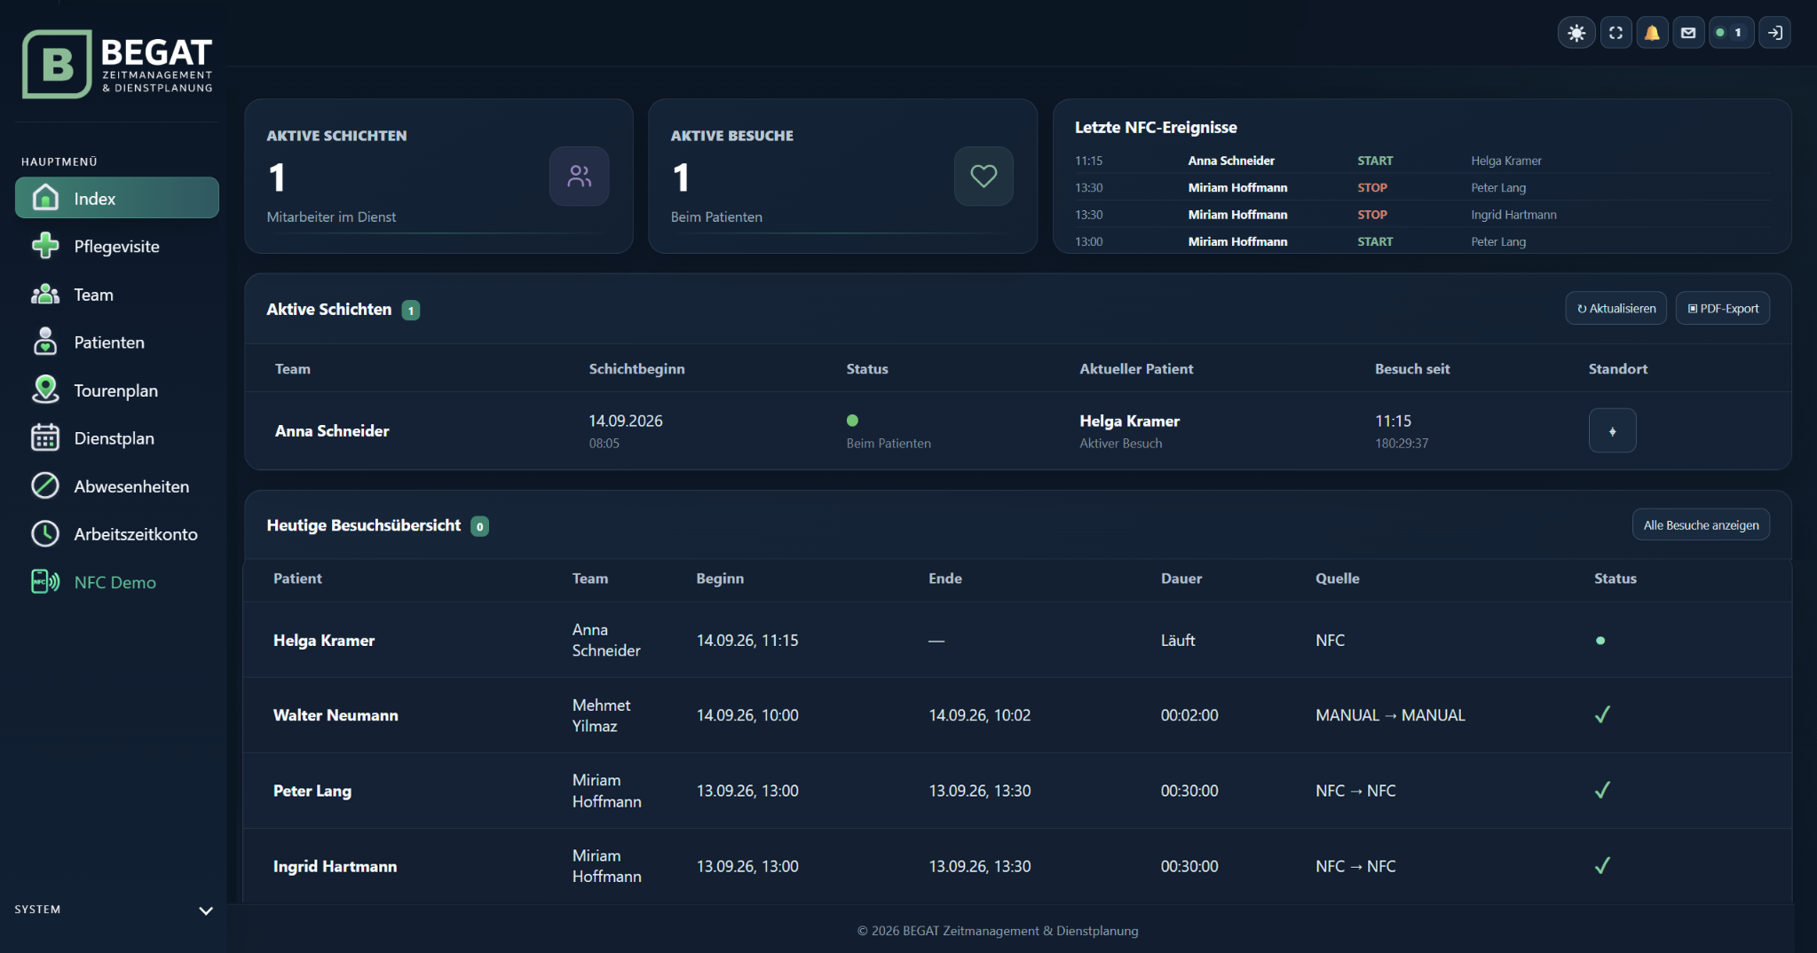Screen dimensions: 1817x953
Task: Open Pflegevisite menu item
Action: pos(117,246)
